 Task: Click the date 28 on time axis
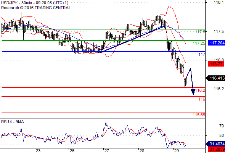(142, 151)
